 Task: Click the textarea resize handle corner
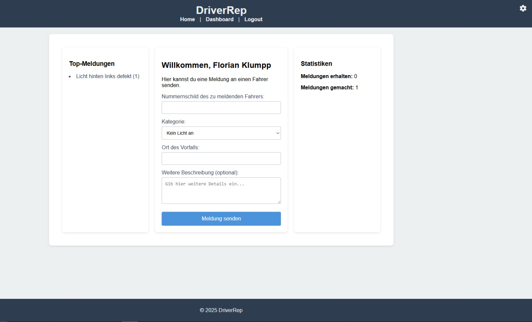point(279,202)
